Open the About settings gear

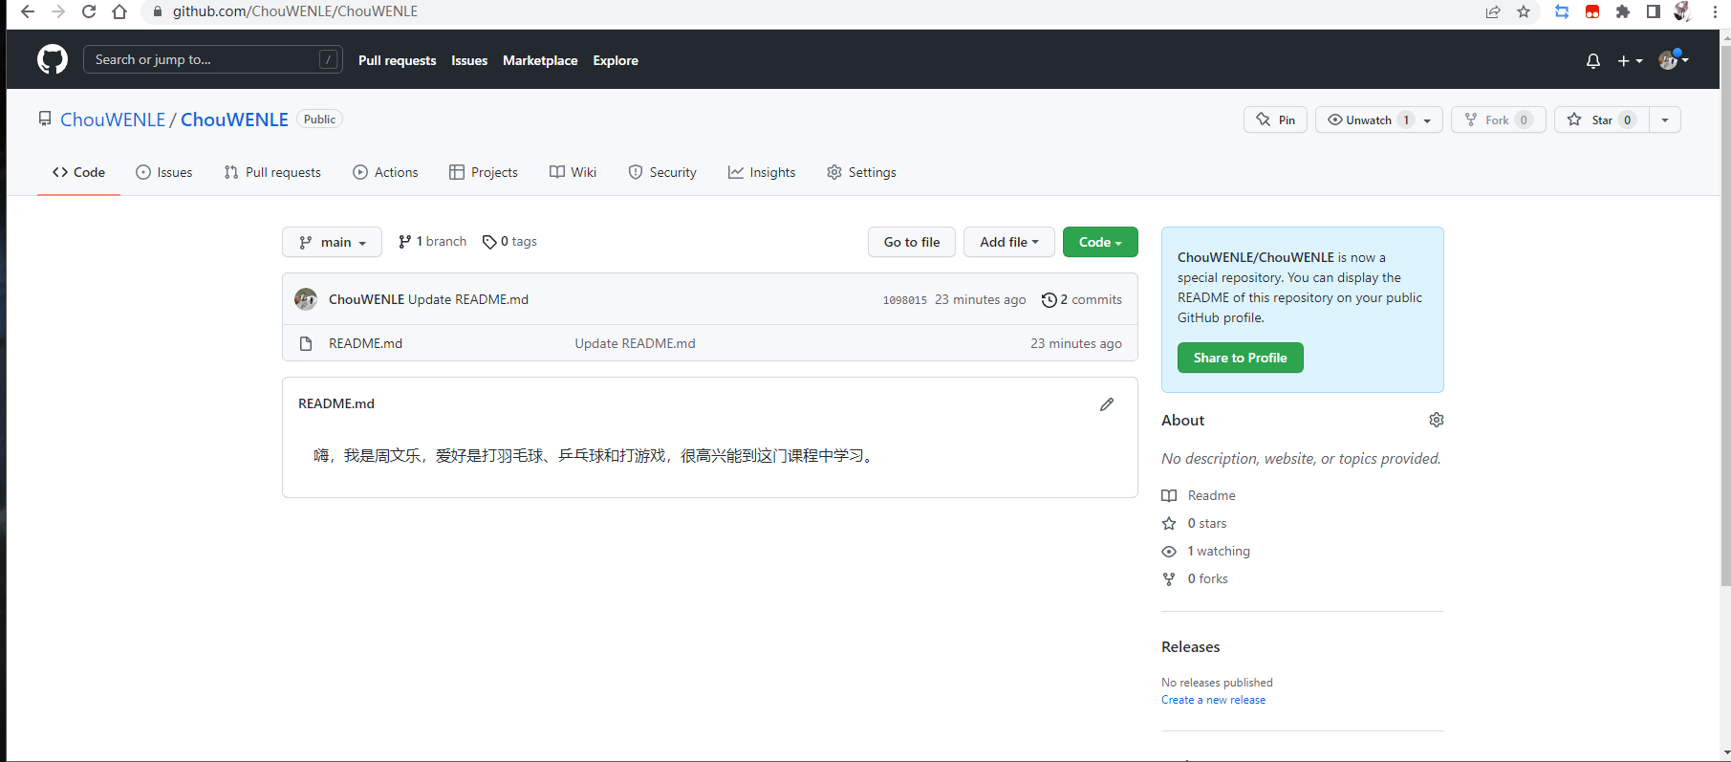click(1436, 420)
